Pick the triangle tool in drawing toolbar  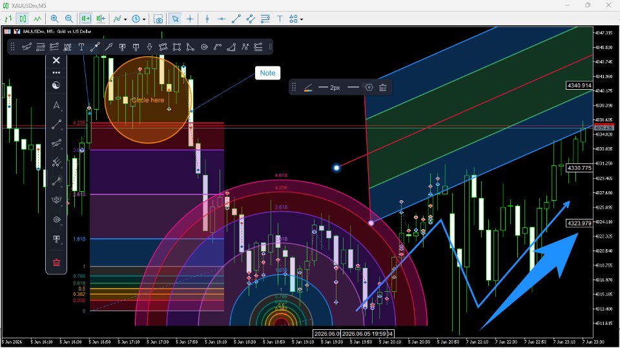(190, 47)
